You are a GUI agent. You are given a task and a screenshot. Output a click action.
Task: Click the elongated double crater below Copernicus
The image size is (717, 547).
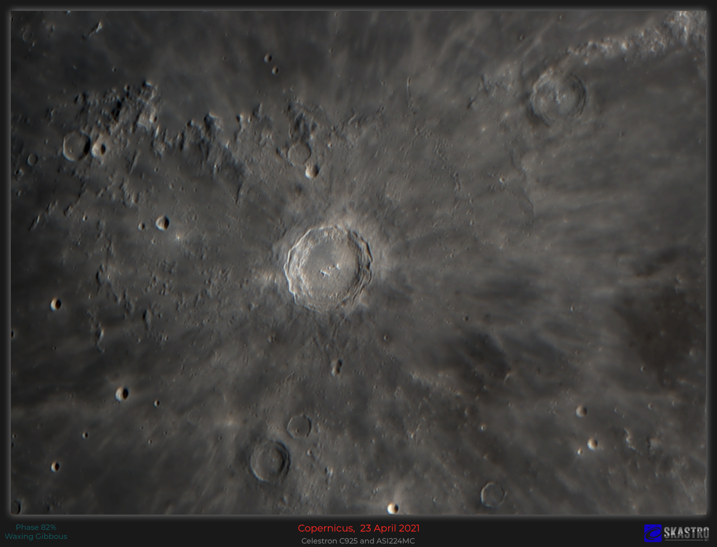[336, 367]
